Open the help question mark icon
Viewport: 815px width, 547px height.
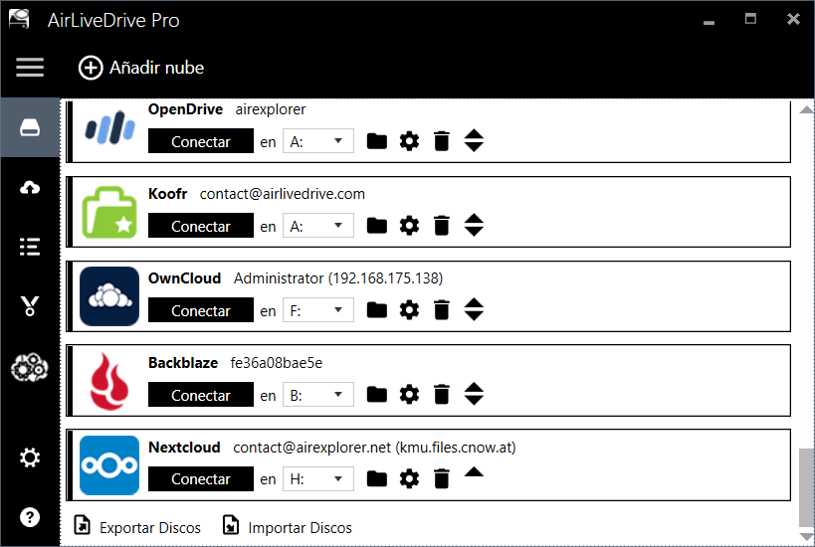30,517
